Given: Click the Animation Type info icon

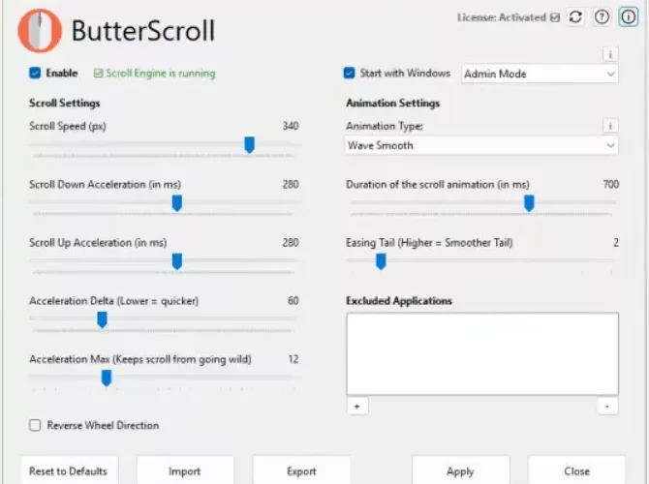Looking at the screenshot, I should [x=610, y=126].
